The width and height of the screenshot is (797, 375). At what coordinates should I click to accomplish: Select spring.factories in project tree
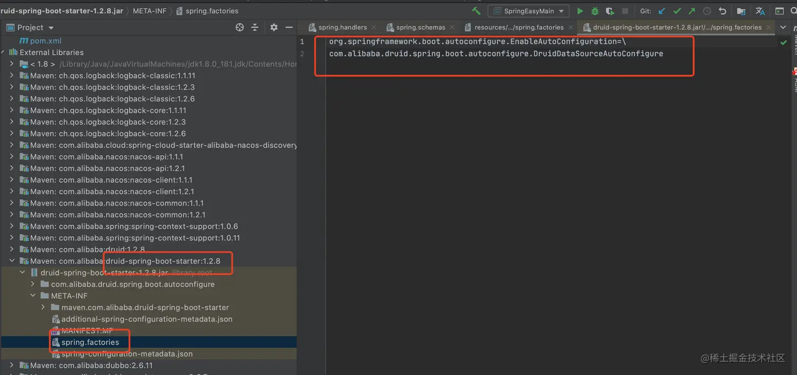pos(90,342)
